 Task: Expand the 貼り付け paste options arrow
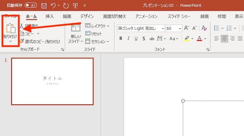click(x=10, y=41)
